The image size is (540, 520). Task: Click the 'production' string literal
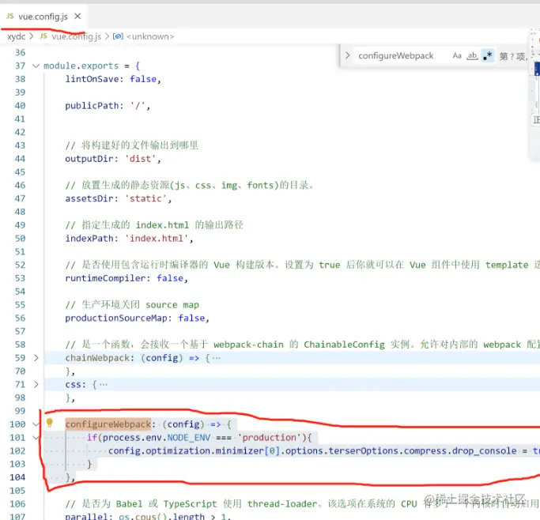click(x=270, y=437)
